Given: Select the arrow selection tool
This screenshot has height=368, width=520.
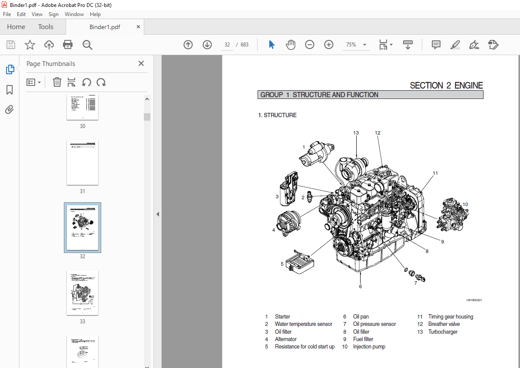Looking at the screenshot, I should click(x=271, y=44).
